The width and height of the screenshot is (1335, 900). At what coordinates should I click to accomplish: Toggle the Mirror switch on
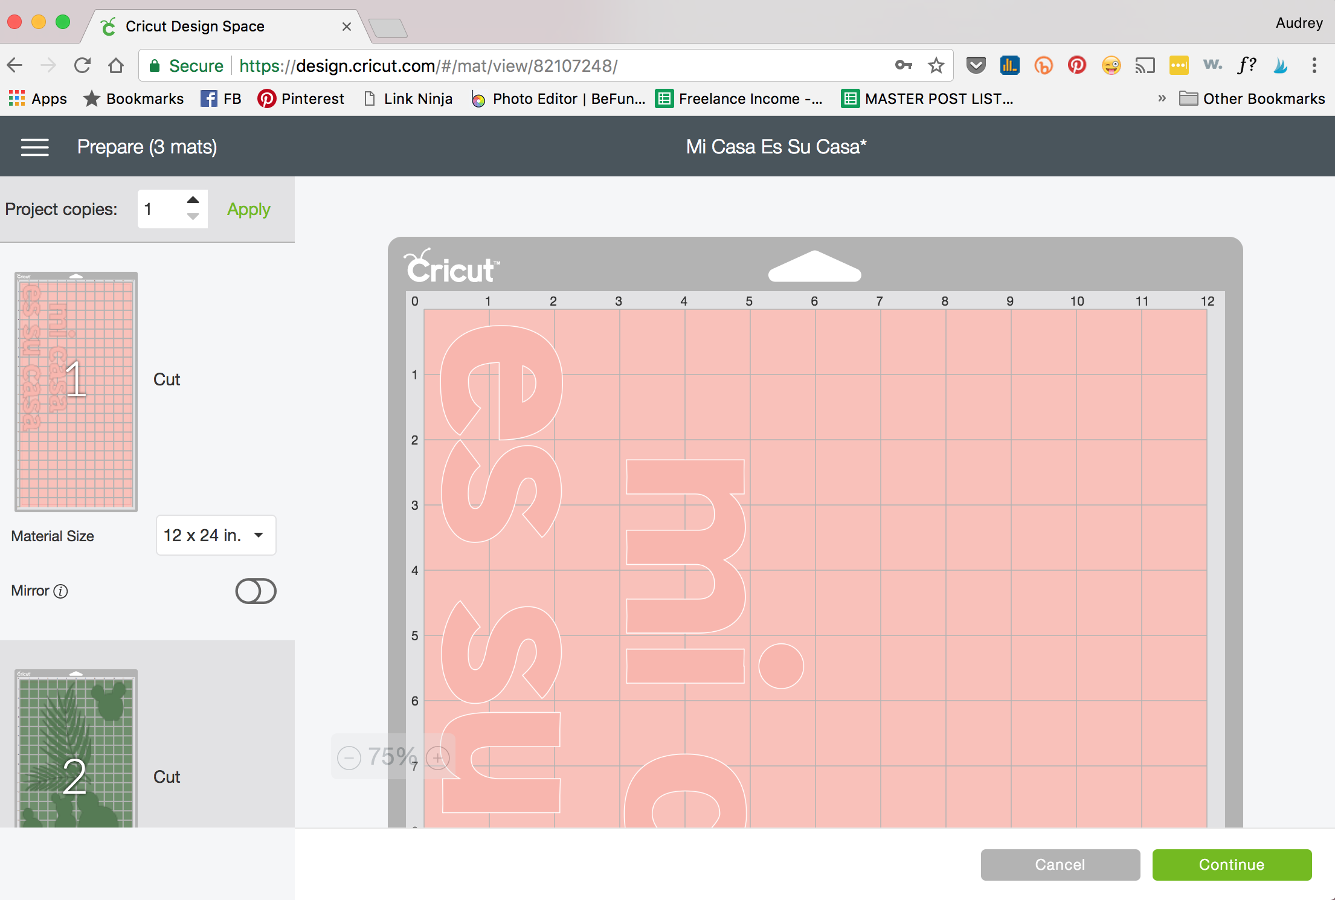[x=256, y=591]
